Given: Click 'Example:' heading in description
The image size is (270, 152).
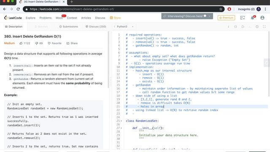Looking at the screenshot, I should click(x=11, y=95).
